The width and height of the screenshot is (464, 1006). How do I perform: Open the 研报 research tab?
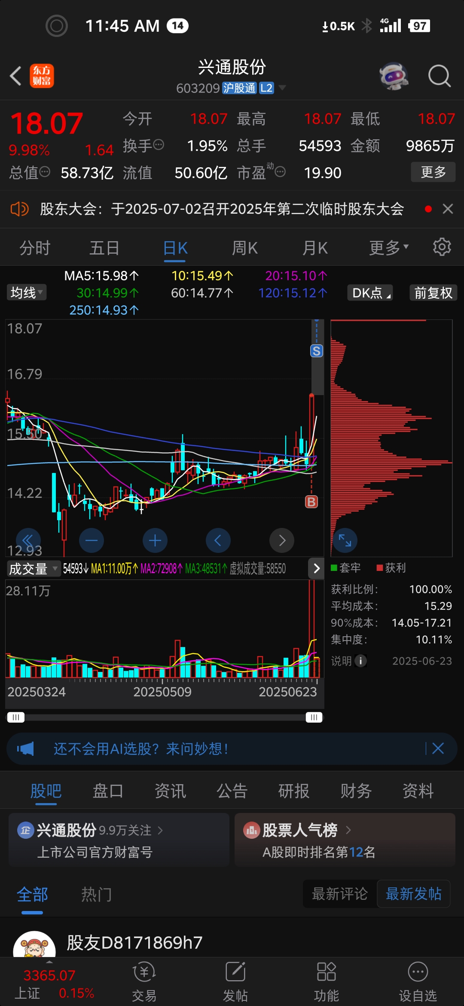coord(294,791)
